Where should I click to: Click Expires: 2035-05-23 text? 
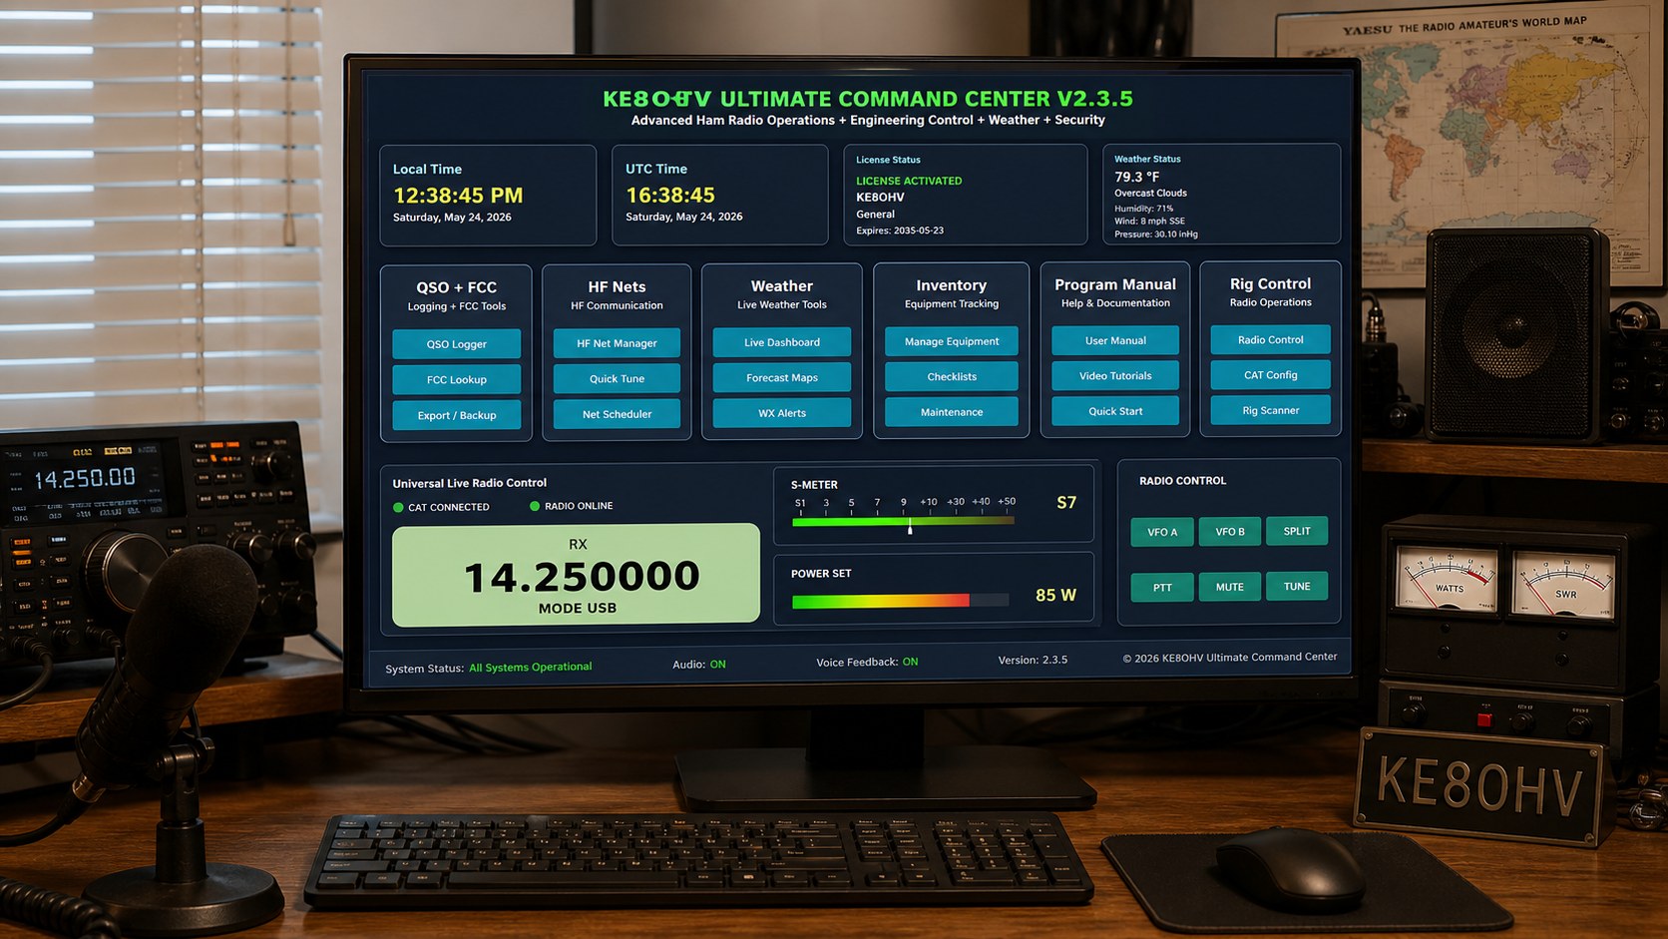pyautogui.click(x=900, y=231)
